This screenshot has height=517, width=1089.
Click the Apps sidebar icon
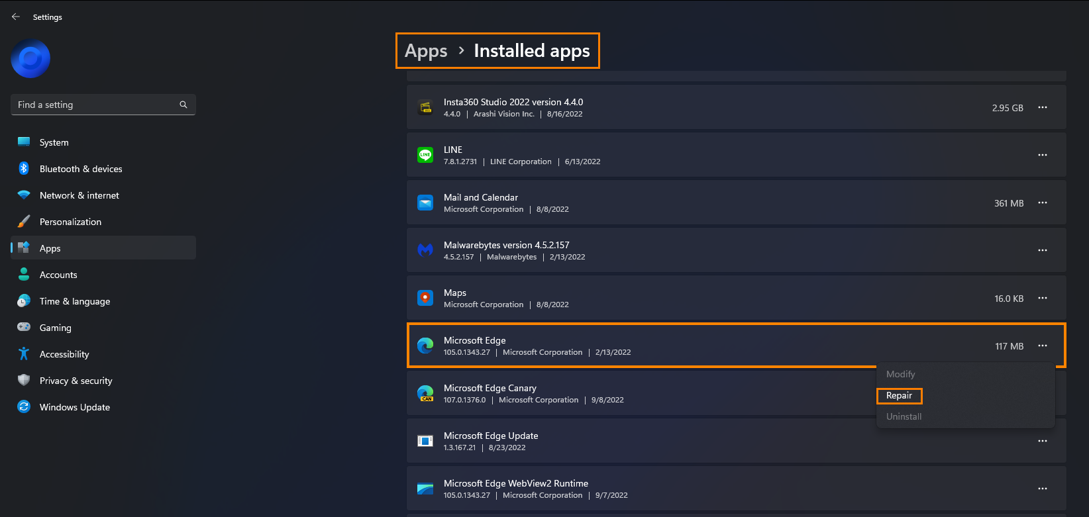point(24,248)
